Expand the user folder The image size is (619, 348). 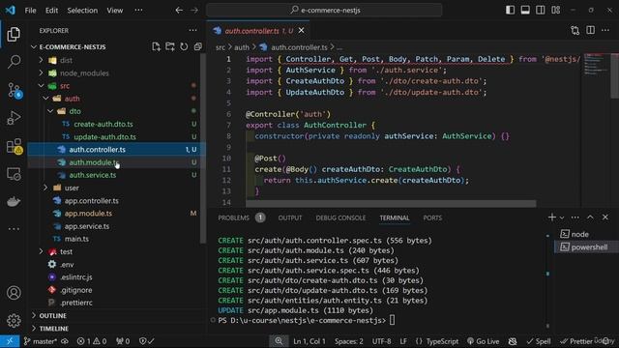[45, 188]
